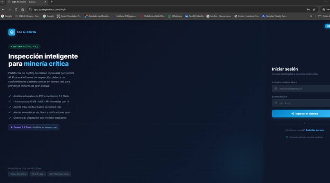Click 'Órdenes de inspección con checklist' line
The width and height of the screenshot is (330, 183).
tap(40, 118)
